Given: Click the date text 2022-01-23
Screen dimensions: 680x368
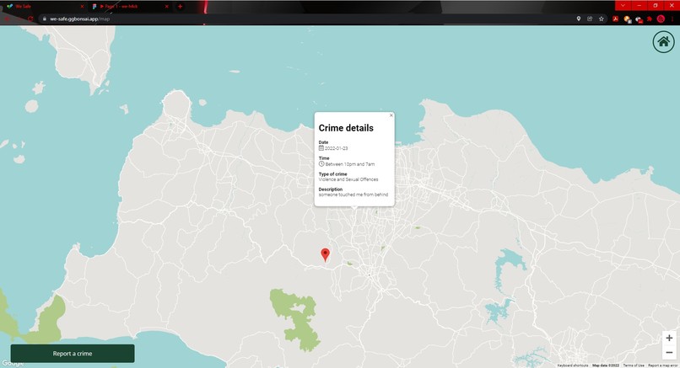Looking at the screenshot, I should click(x=336, y=148).
